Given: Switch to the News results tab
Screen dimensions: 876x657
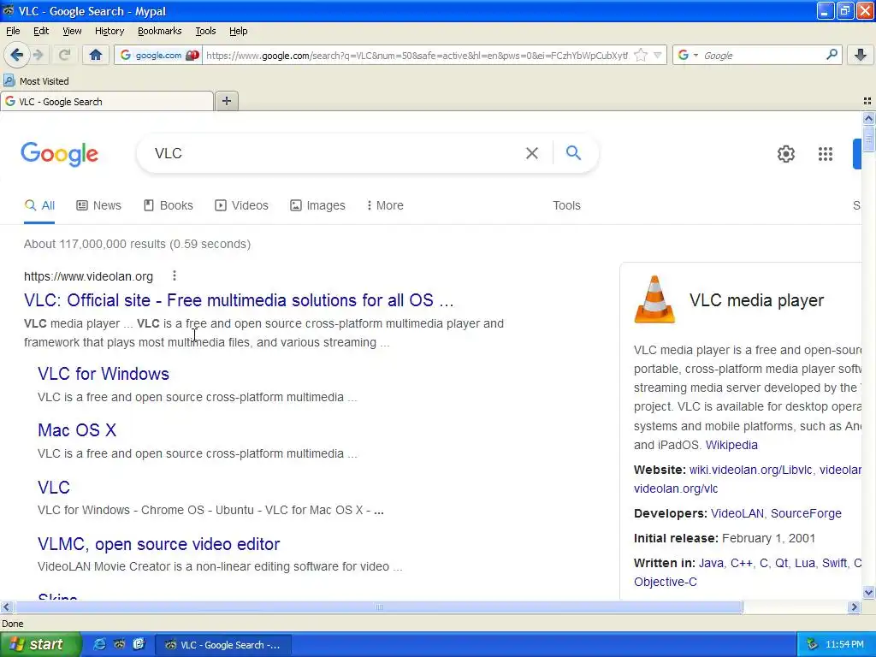Looking at the screenshot, I should click(x=99, y=205).
